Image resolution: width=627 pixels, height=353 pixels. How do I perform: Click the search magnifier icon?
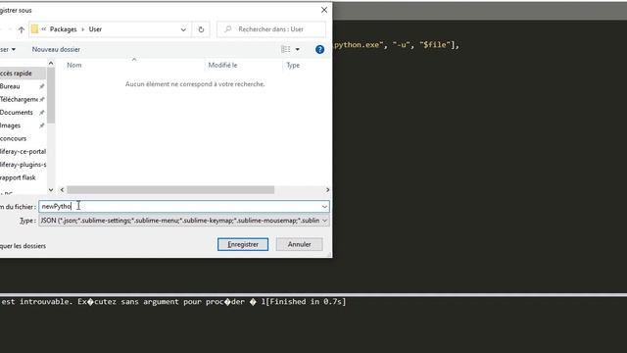pyautogui.click(x=228, y=29)
